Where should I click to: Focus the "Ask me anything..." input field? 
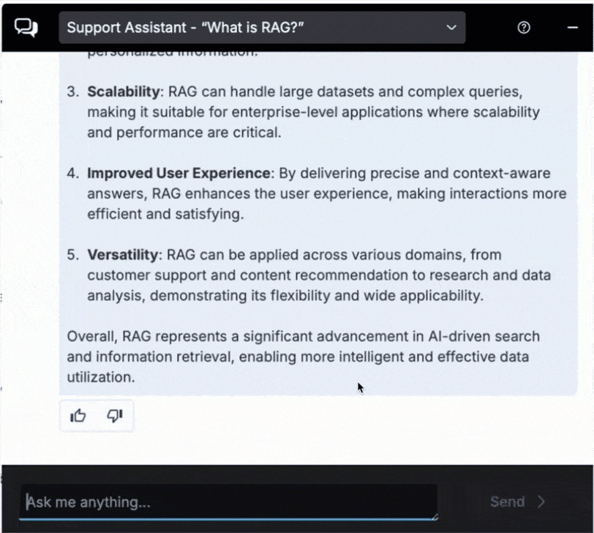tap(229, 502)
